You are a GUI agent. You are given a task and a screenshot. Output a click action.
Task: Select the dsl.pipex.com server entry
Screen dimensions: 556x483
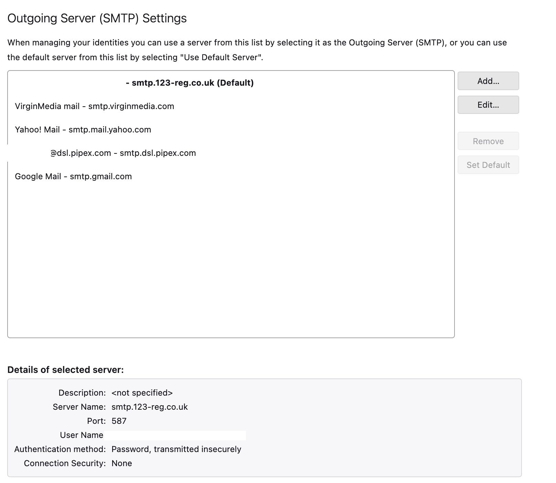point(123,153)
